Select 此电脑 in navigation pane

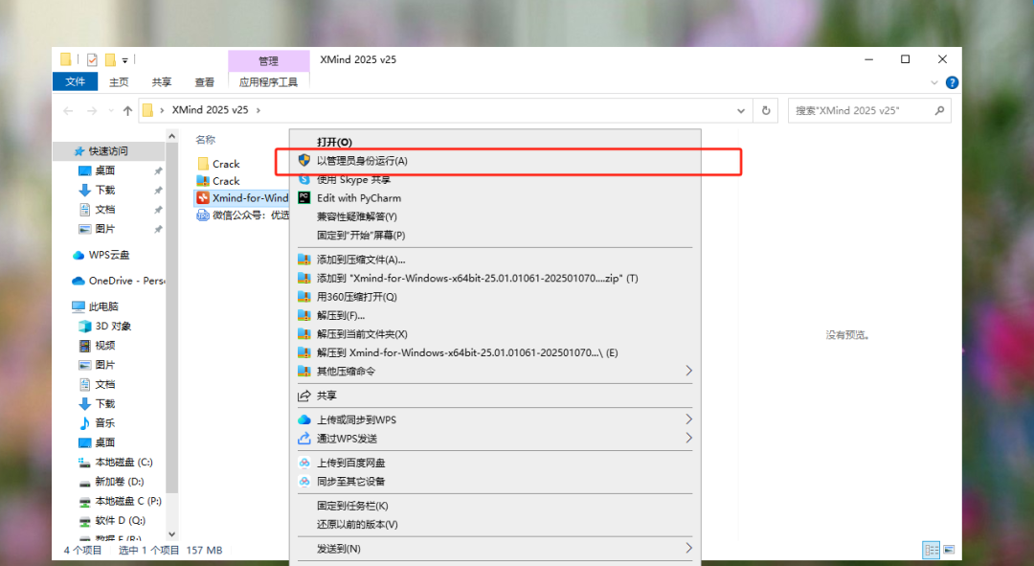pos(103,306)
